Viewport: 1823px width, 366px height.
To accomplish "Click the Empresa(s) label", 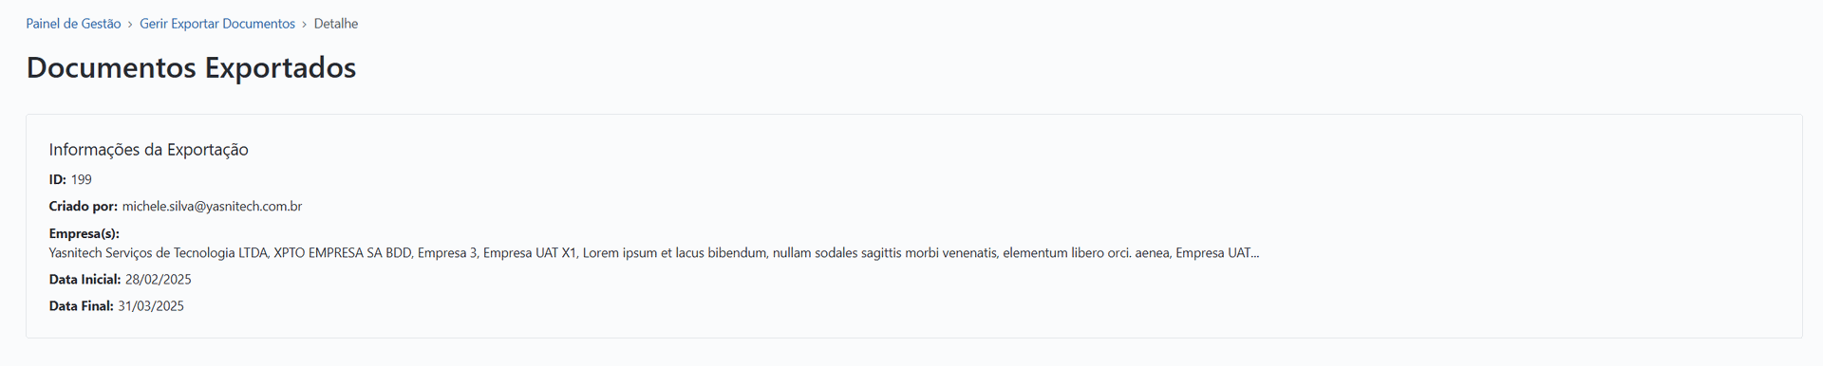I will [85, 233].
